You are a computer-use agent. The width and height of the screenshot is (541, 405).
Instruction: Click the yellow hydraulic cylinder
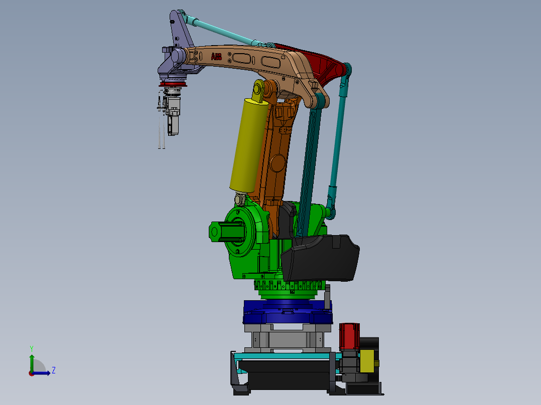pyautogui.click(x=248, y=145)
